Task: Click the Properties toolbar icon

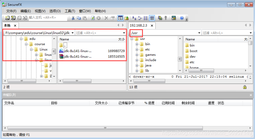Action: (112, 18)
